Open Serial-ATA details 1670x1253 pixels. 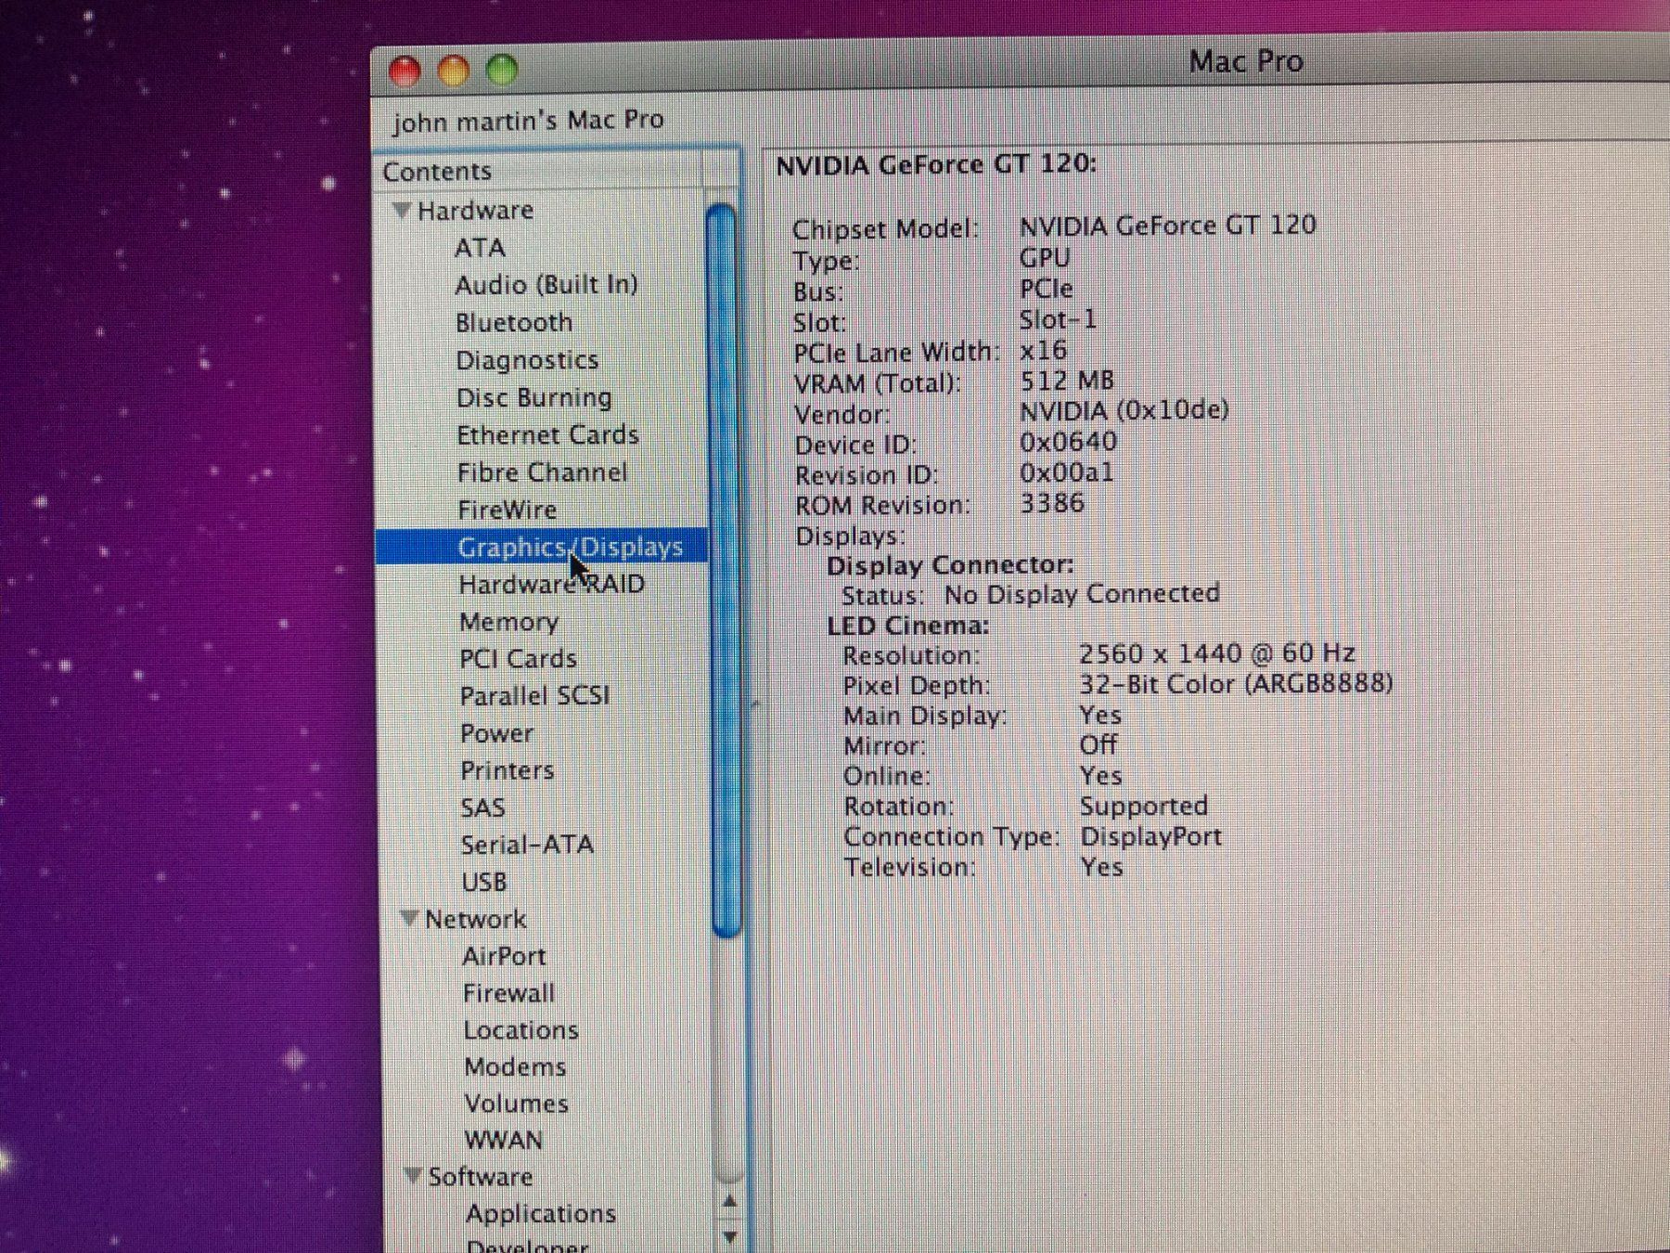pos(527,845)
